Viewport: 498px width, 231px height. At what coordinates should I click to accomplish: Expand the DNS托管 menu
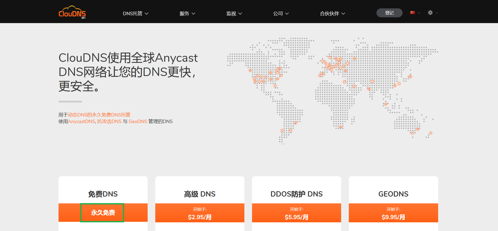point(136,13)
